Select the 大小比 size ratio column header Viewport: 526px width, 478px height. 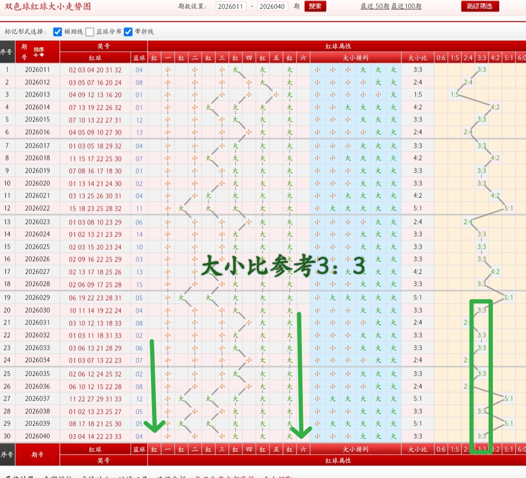coord(417,57)
